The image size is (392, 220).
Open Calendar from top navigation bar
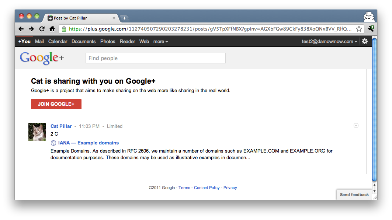click(x=58, y=42)
